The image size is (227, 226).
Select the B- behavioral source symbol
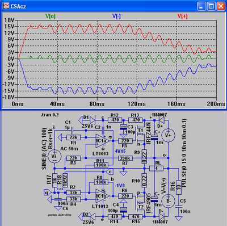[x=168, y=201]
